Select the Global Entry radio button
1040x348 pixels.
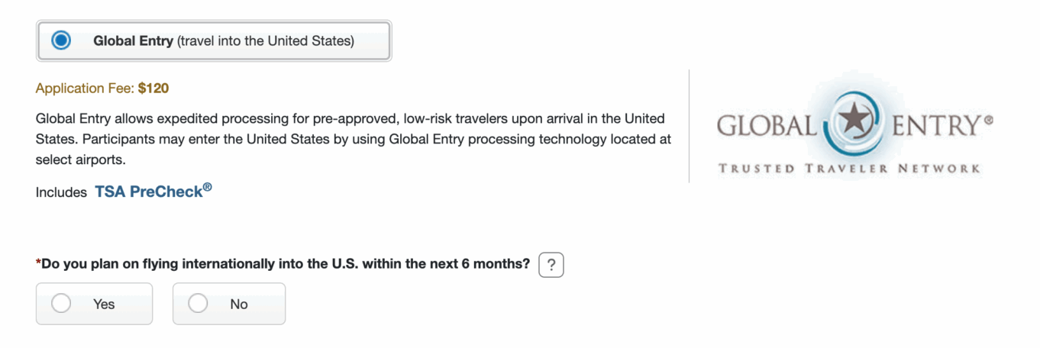pos(61,40)
